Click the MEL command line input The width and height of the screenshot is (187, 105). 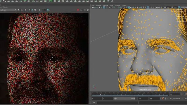coord(118,103)
